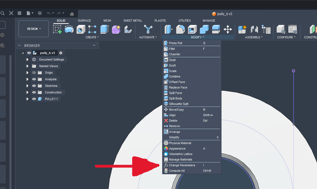317x189 pixels.
Task: Click the purple Create Form box icon
Action: (116, 29)
